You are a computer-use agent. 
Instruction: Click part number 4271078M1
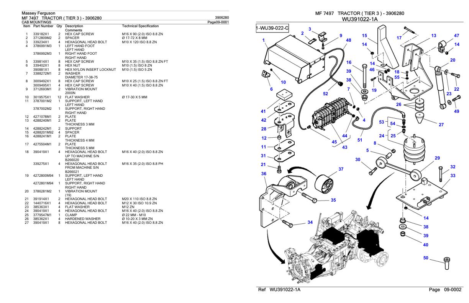point(43,117)
